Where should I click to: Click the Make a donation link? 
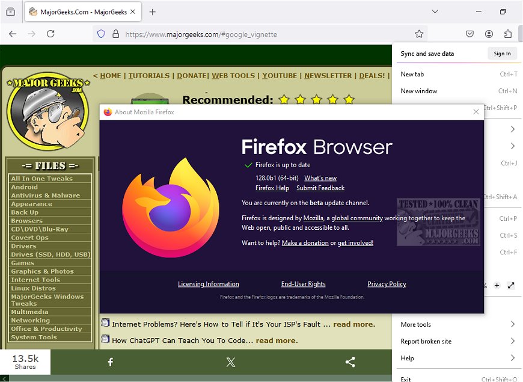coord(305,243)
